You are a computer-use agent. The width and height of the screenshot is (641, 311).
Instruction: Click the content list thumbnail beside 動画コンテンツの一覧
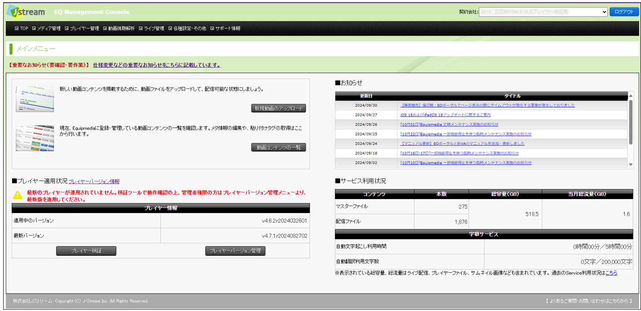(35, 138)
